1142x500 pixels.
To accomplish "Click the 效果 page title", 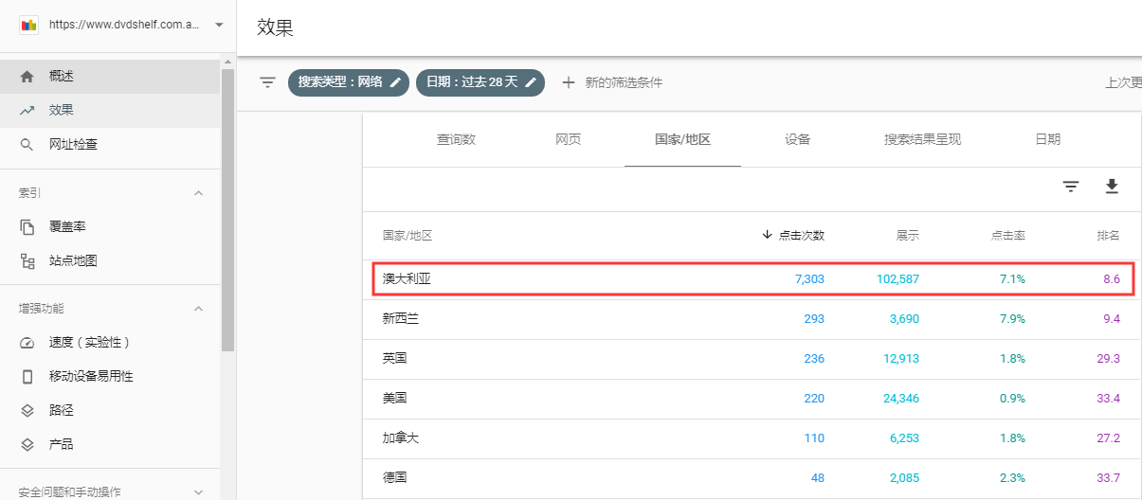I will click(x=275, y=27).
